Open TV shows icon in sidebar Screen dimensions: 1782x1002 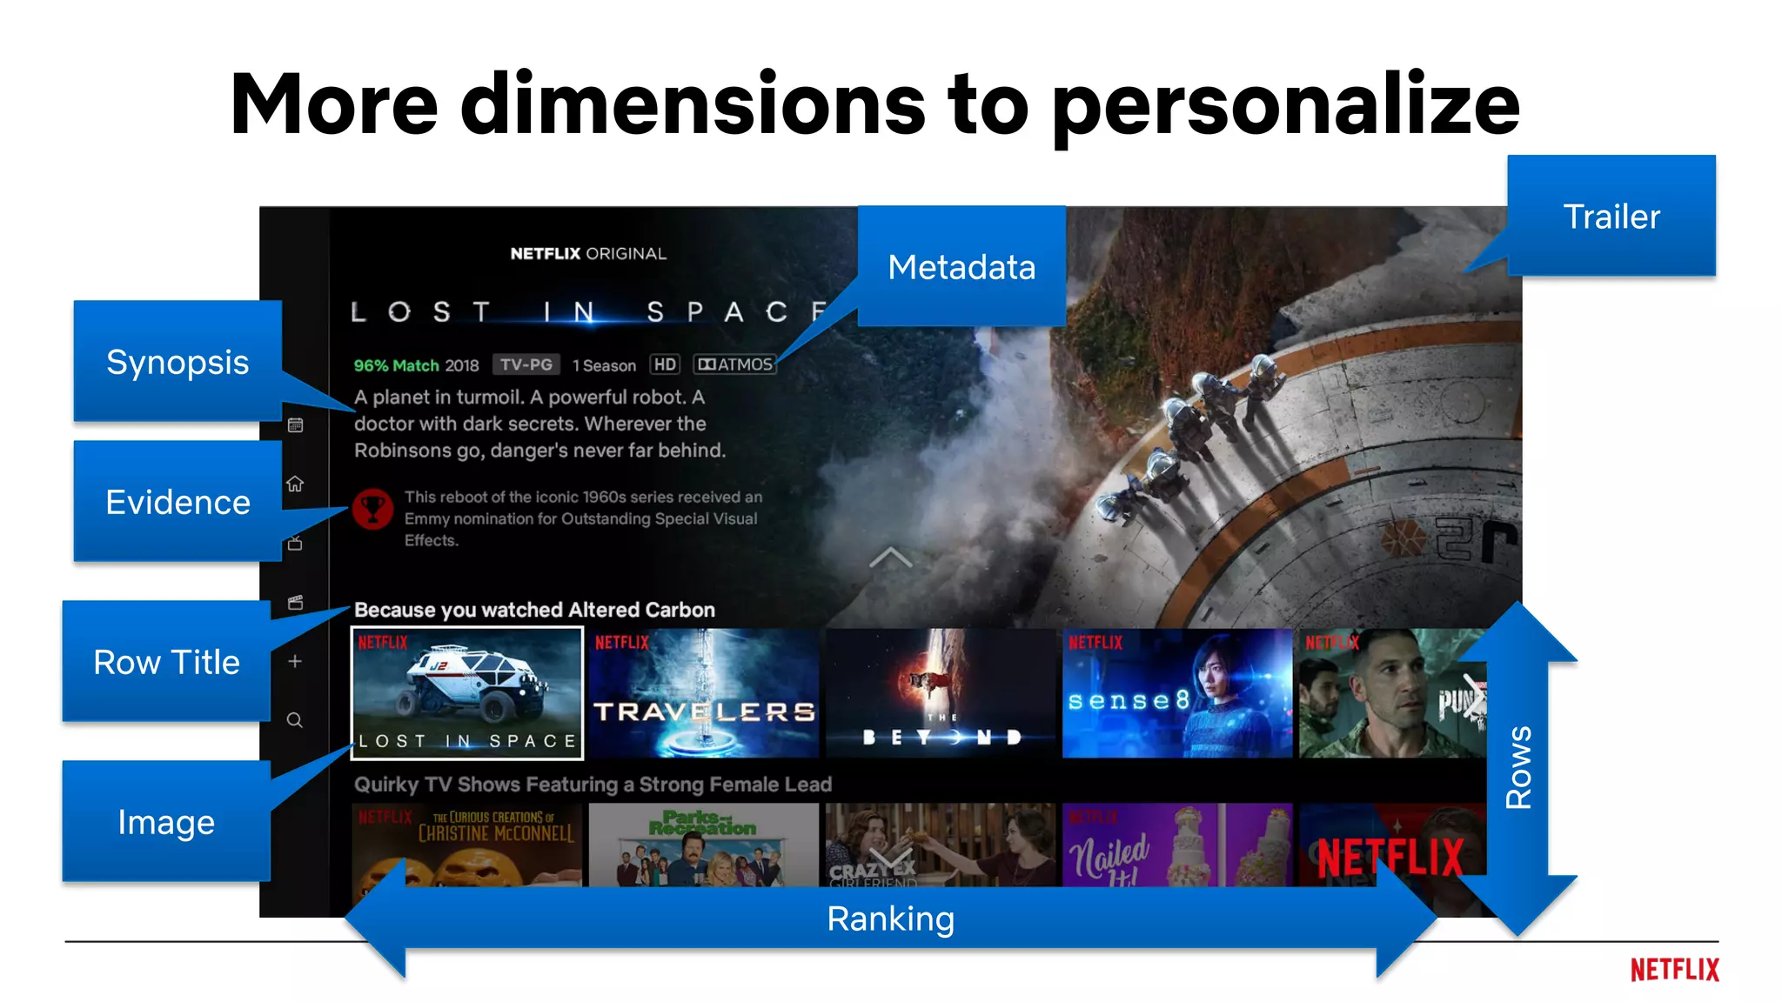295,543
